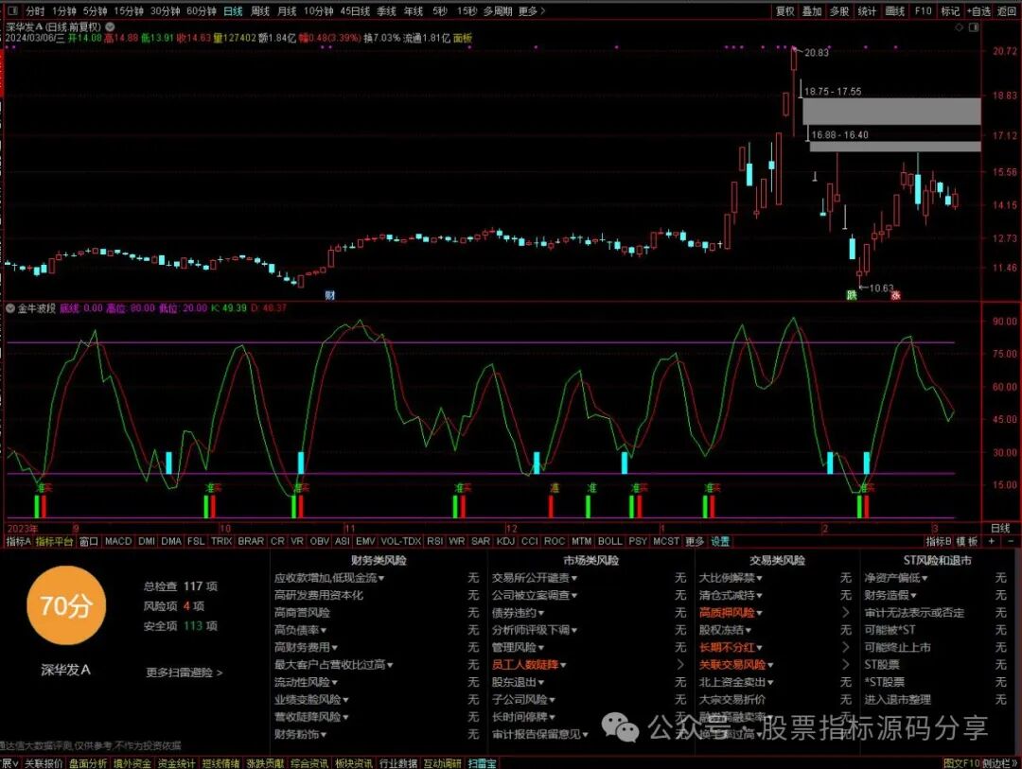Image resolution: width=1022 pixels, height=769 pixels.
Task: Switch to 扫雷宝 bottom tab
Action: pyautogui.click(x=482, y=763)
